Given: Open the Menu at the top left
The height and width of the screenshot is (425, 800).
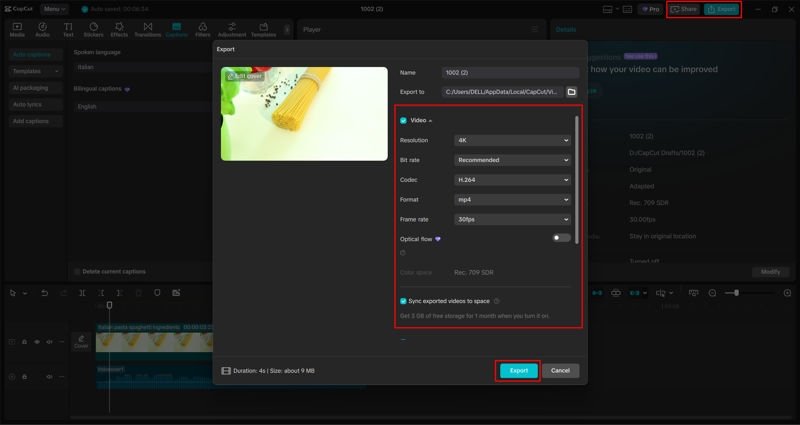Looking at the screenshot, I should pos(54,9).
